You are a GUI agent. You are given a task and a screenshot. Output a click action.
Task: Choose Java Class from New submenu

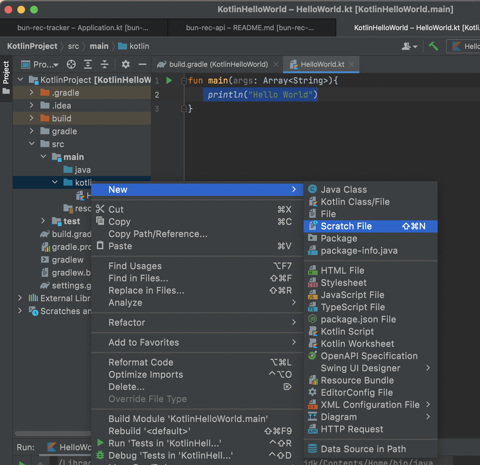tap(370, 189)
